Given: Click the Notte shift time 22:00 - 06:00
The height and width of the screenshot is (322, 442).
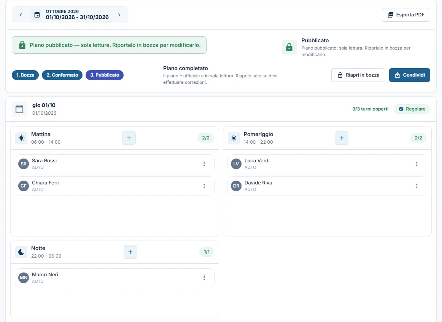Looking at the screenshot, I should click(46, 256).
